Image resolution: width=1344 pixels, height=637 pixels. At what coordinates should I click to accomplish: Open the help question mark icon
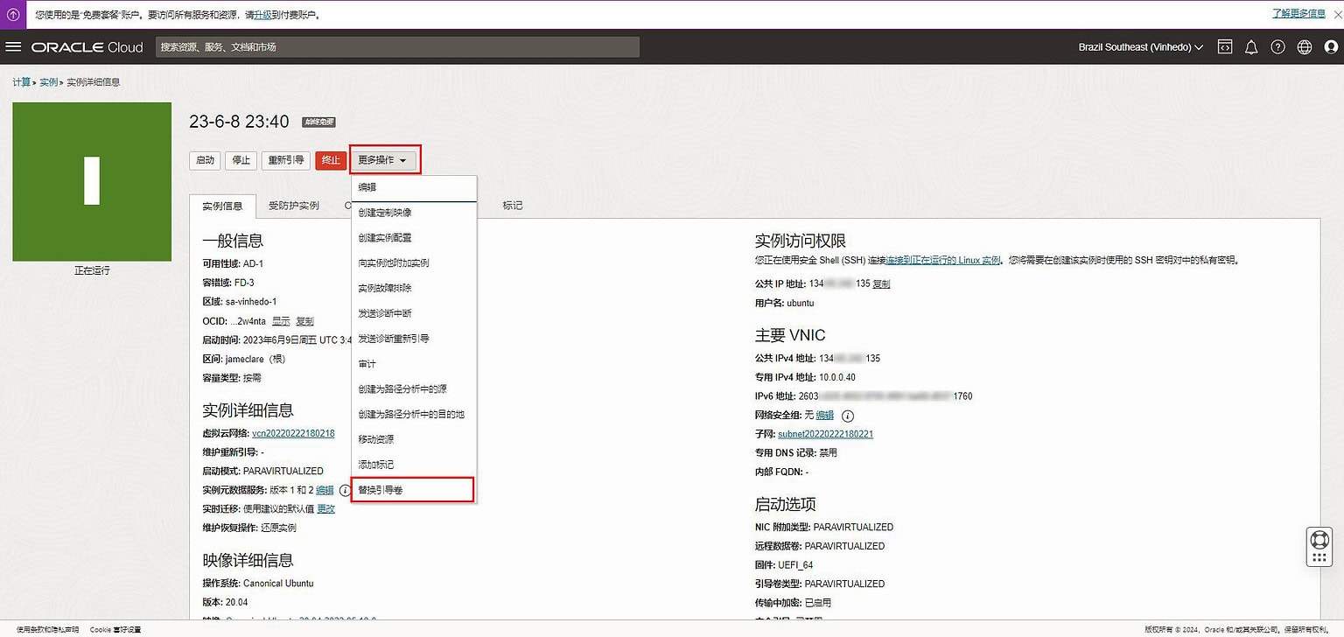(1277, 46)
